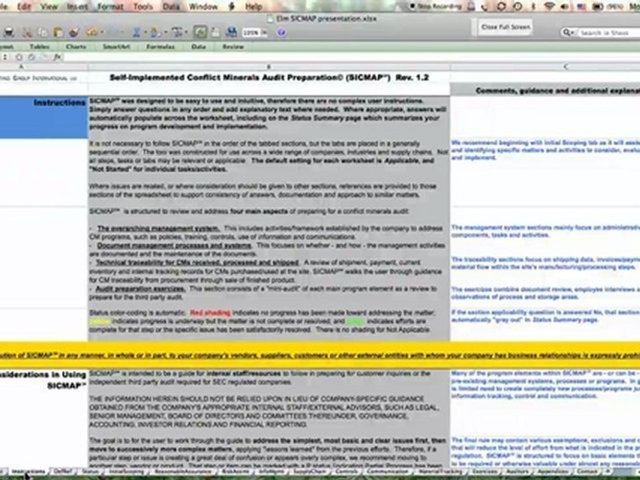Click the AutoSum sigma icon
This screenshot has height=480, width=640.
[x=136, y=33]
